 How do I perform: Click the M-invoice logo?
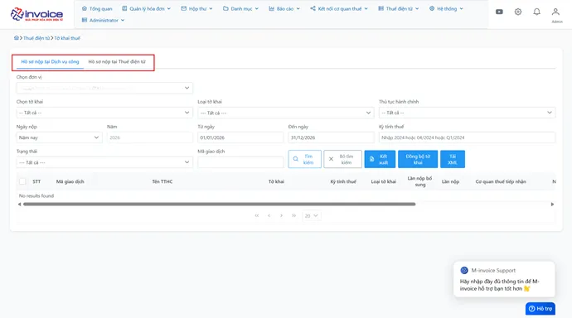tap(36, 14)
